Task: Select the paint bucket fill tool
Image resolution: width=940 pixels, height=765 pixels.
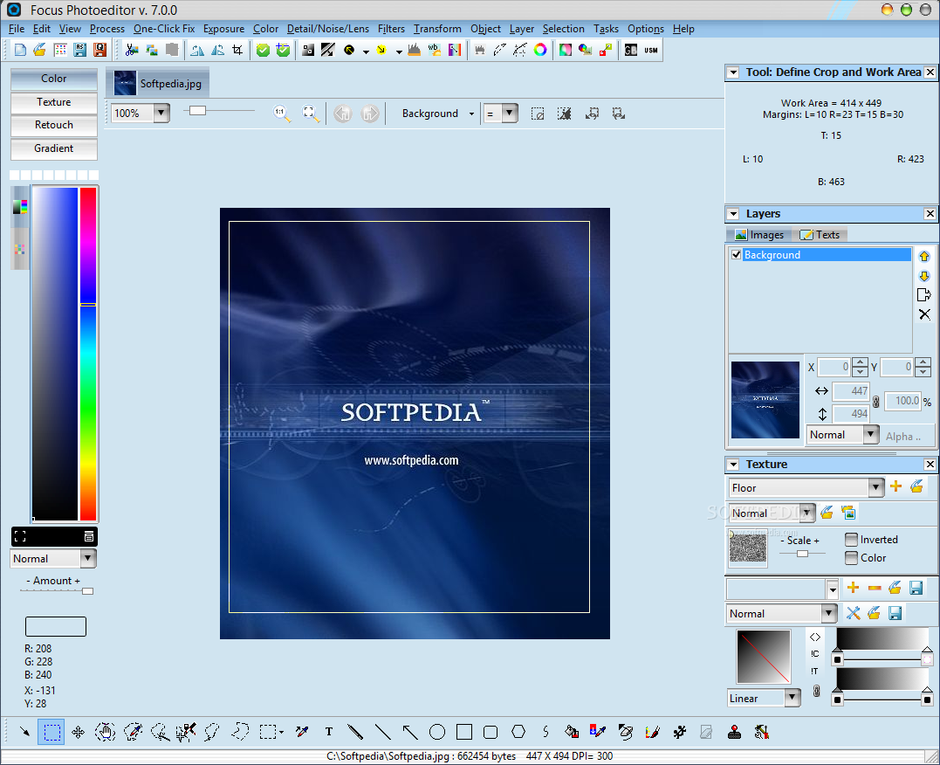Action: pyautogui.click(x=572, y=732)
